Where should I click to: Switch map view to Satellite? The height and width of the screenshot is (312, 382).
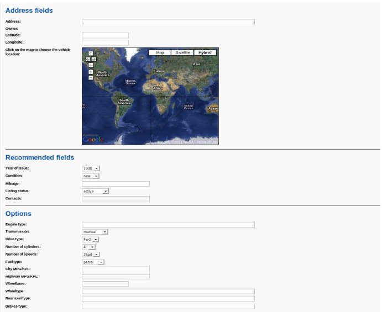pyautogui.click(x=182, y=52)
